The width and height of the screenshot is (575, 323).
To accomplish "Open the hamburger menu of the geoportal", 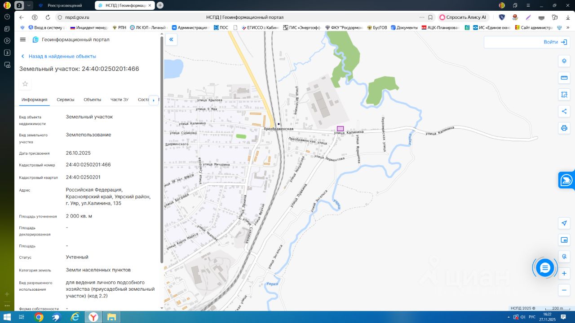I will (x=23, y=39).
